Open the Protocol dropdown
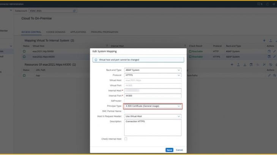277x155 pixels. 179,75
